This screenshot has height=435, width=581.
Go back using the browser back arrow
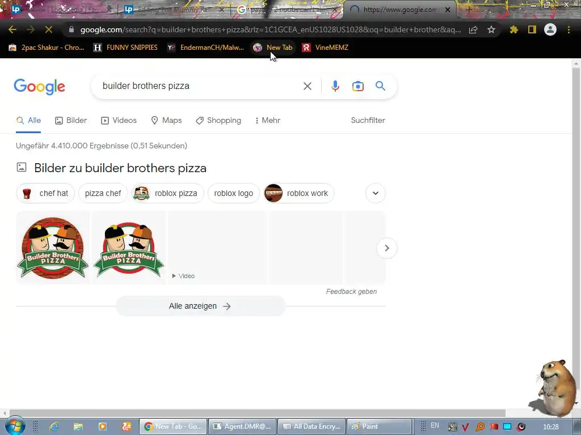12,29
